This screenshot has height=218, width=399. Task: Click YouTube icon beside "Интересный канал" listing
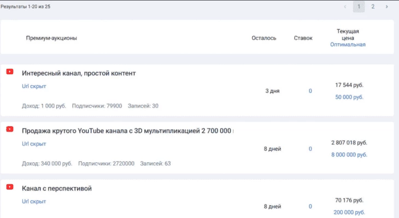coord(10,72)
